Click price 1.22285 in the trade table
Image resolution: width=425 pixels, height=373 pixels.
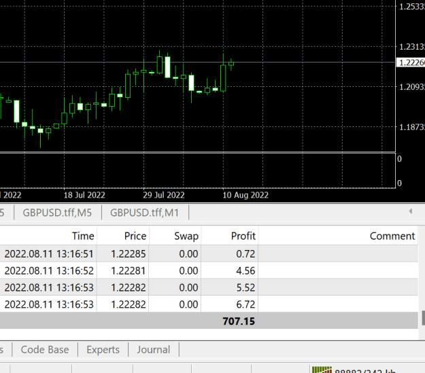pyautogui.click(x=129, y=254)
